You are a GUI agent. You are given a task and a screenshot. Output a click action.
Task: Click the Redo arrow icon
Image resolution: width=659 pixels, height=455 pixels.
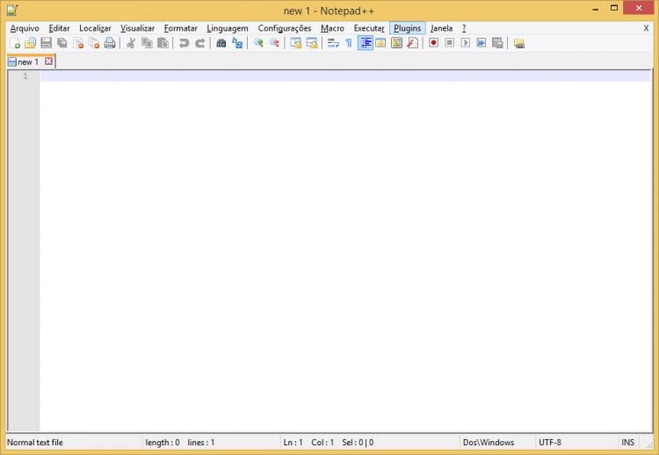(200, 43)
